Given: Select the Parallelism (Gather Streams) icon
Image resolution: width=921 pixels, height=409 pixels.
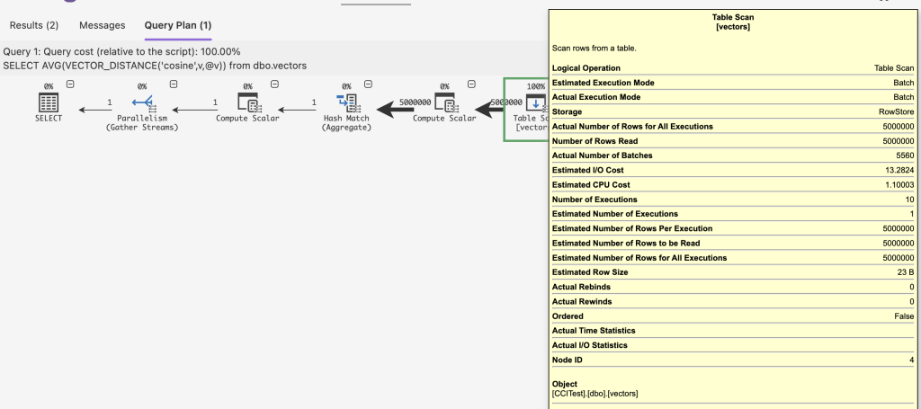Looking at the screenshot, I should coord(142,102).
